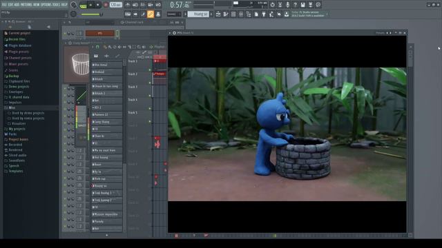Image resolution: width=442 pixels, height=248 pixels.
Task: Click the download update icon
Action: tap(287, 14)
